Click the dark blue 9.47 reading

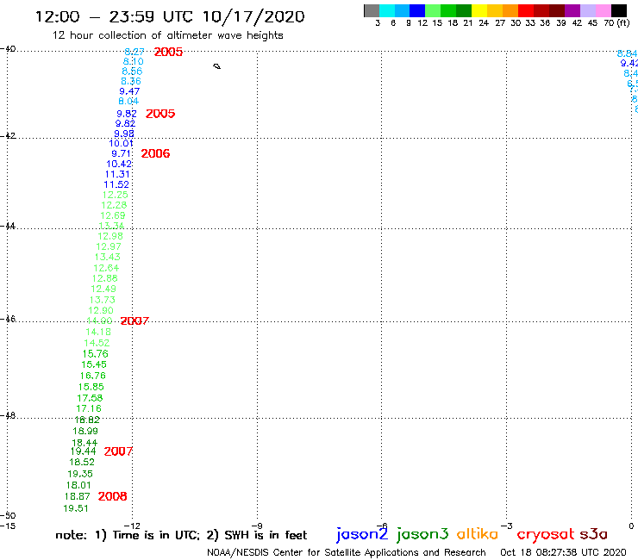click(129, 91)
